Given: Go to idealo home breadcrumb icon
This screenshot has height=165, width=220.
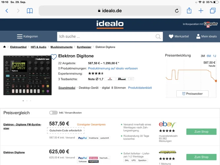Looking at the screenshot, I should pyautogui.click(x=5, y=47).
